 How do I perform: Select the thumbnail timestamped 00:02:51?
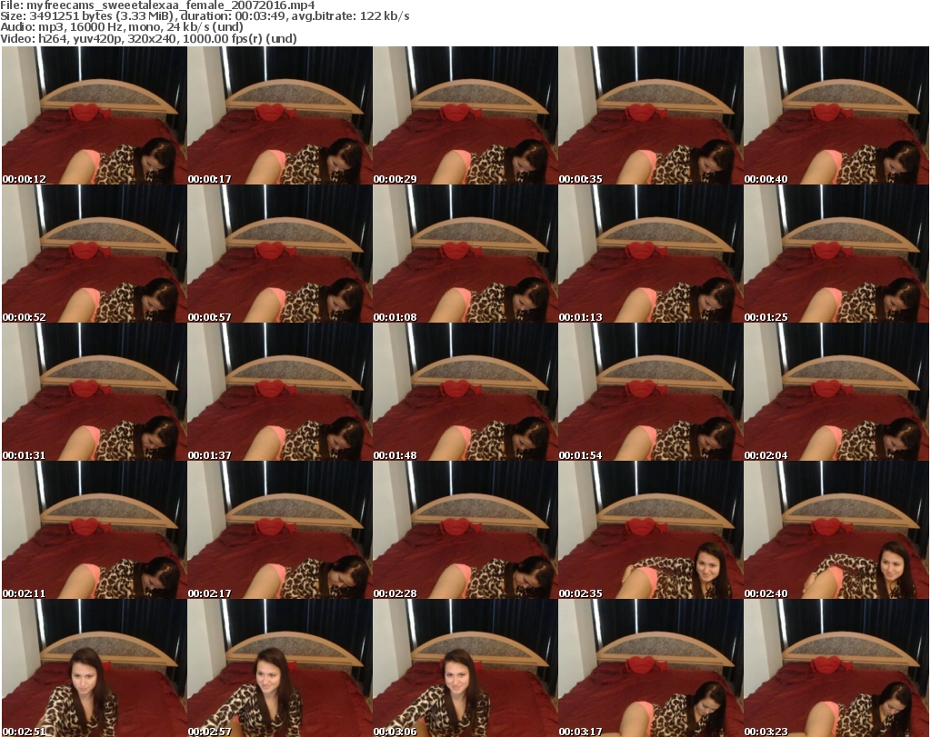pos(95,668)
